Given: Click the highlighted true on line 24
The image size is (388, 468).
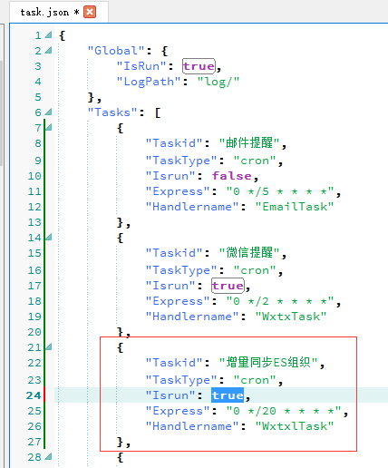Looking at the screenshot, I should (x=228, y=395).
